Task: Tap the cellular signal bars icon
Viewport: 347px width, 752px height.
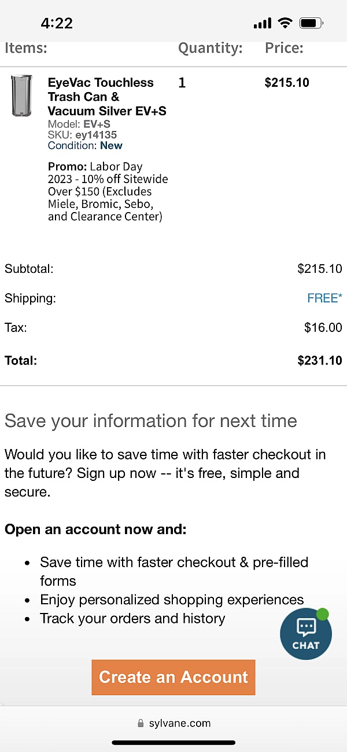Action: point(262,24)
